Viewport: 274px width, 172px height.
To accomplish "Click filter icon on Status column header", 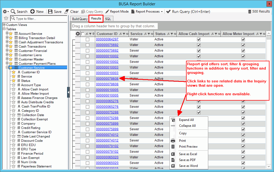I will 171,34.
